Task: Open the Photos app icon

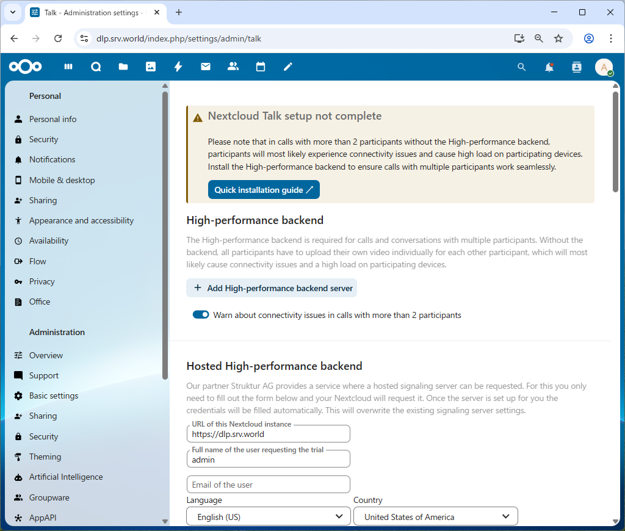Action: pyautogui.click(x=151, y=67)
